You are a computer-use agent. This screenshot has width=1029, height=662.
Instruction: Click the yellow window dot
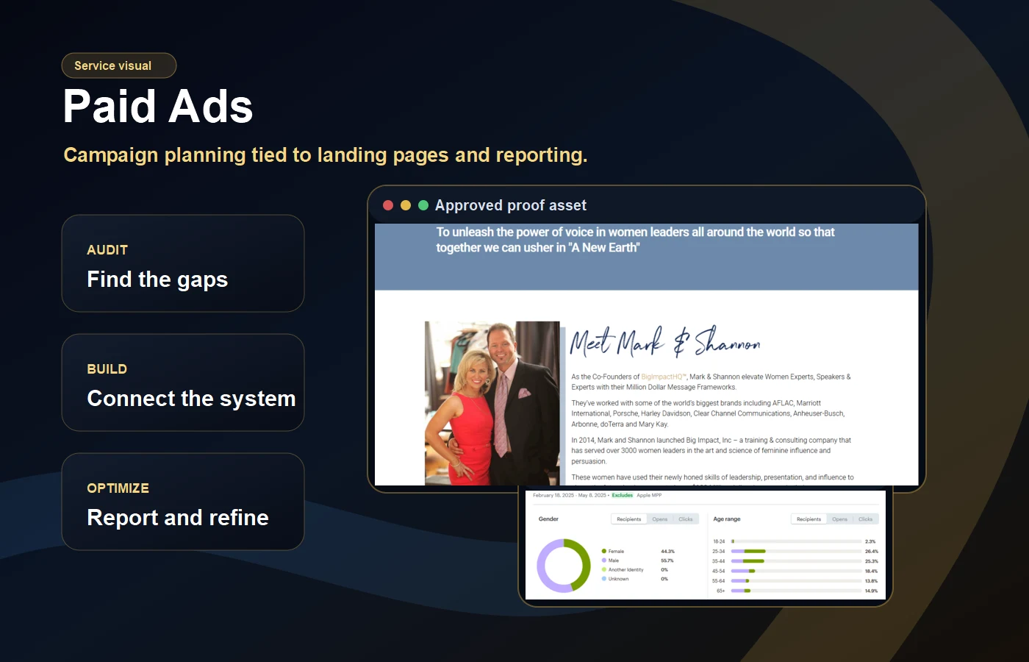click(x=406, y=205)
